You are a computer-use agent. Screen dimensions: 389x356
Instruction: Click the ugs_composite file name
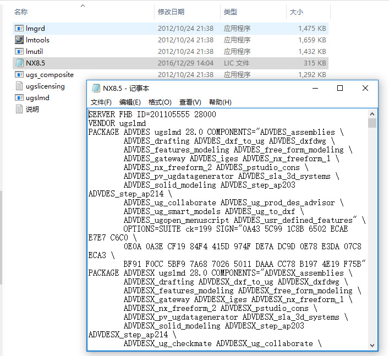50,75
